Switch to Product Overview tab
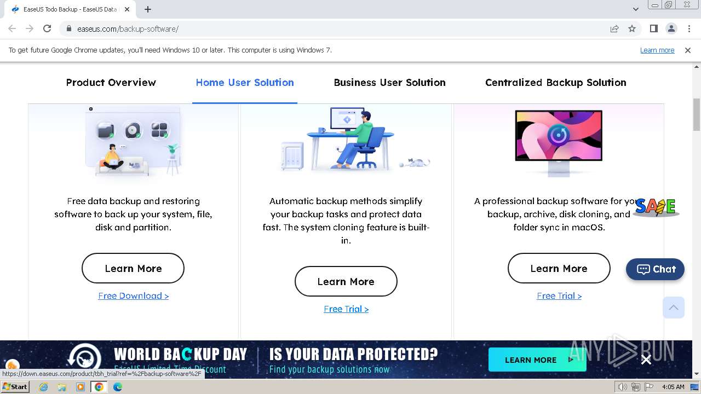This screenshot has height=394, width=701. click(x=111, y=83)
